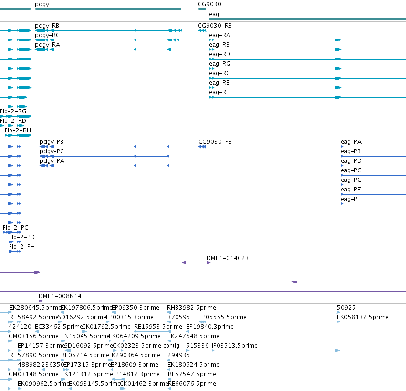Select EST RE15953.5prime
Image resolution: width=406 pixels, height=391 pixels.
(x=158, y=327)
